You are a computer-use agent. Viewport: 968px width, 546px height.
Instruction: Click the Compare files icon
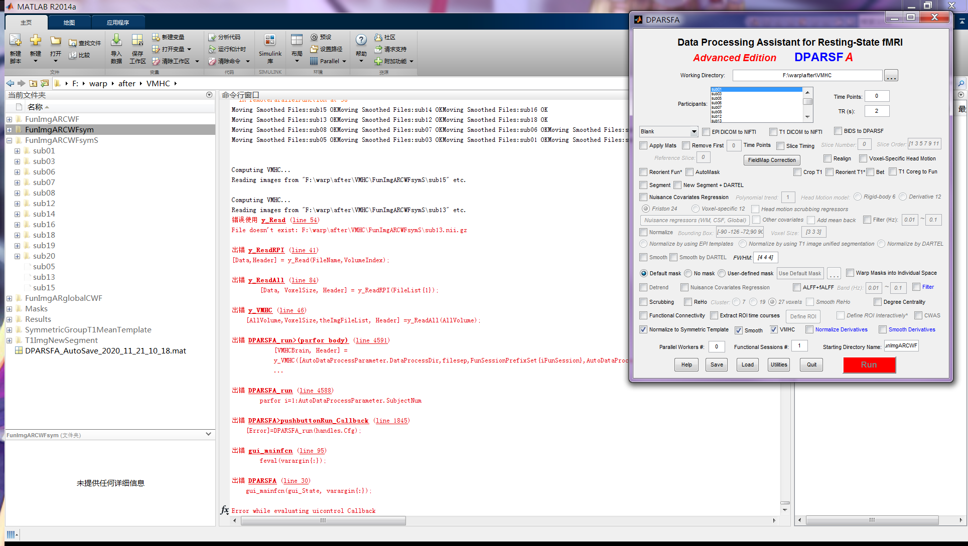coord(73,55)
